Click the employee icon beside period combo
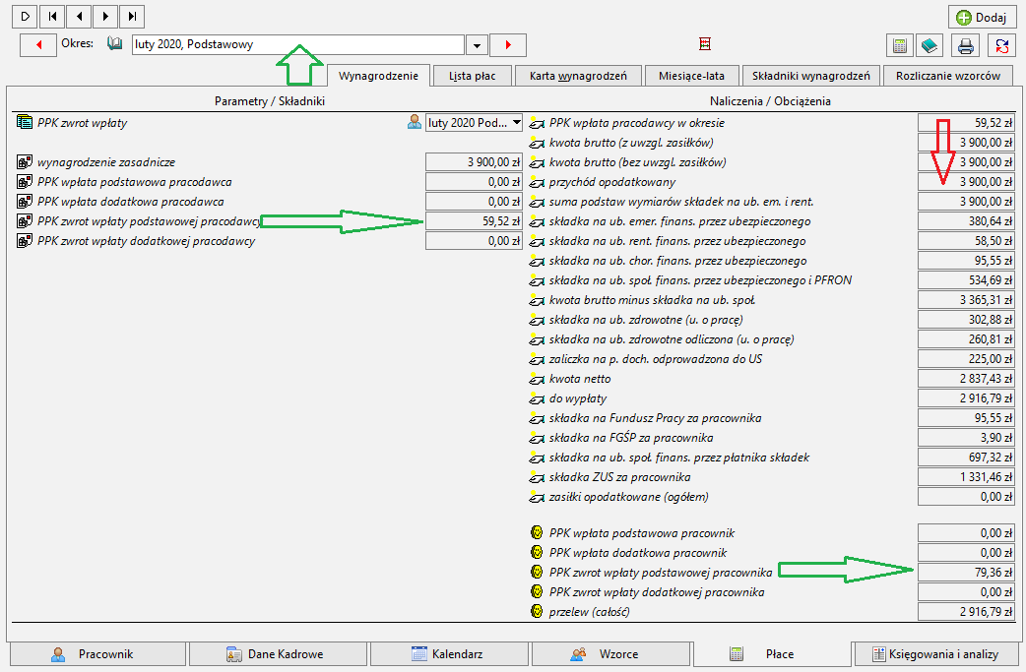Screen dimensions: 1026x672 coord(415,122)
